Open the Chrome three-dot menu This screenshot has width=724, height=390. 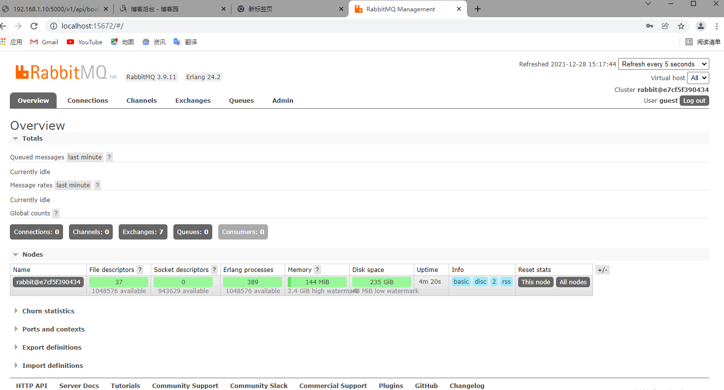(x=716, y=26)
